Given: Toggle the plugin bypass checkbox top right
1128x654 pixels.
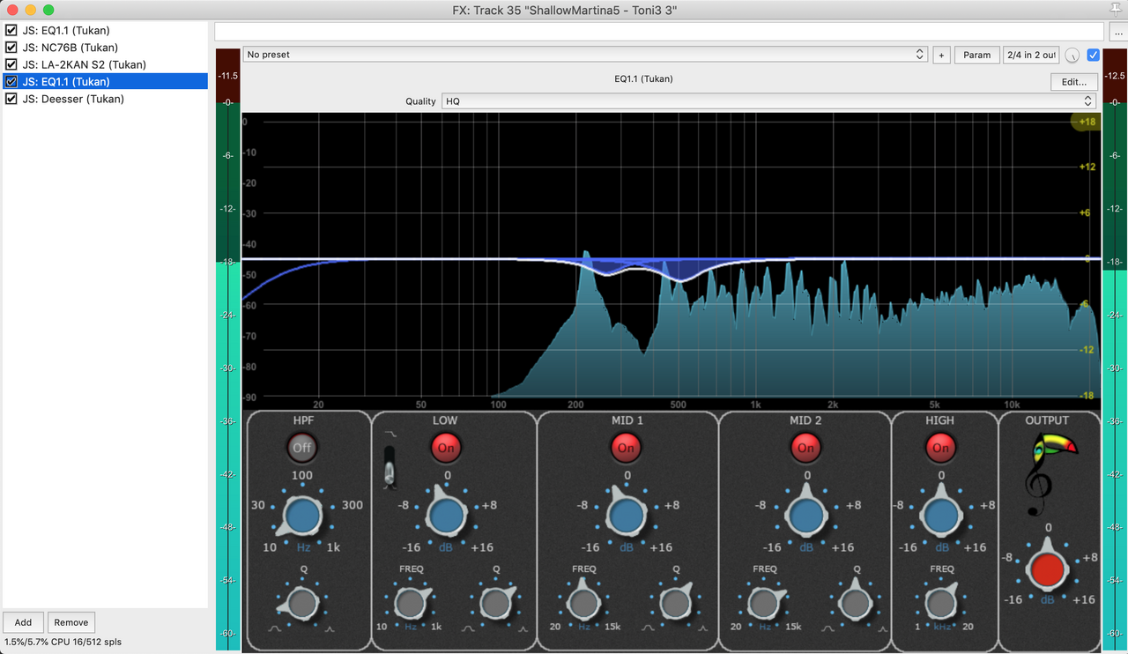Looking at the screenshot, I should (1094, 55).
